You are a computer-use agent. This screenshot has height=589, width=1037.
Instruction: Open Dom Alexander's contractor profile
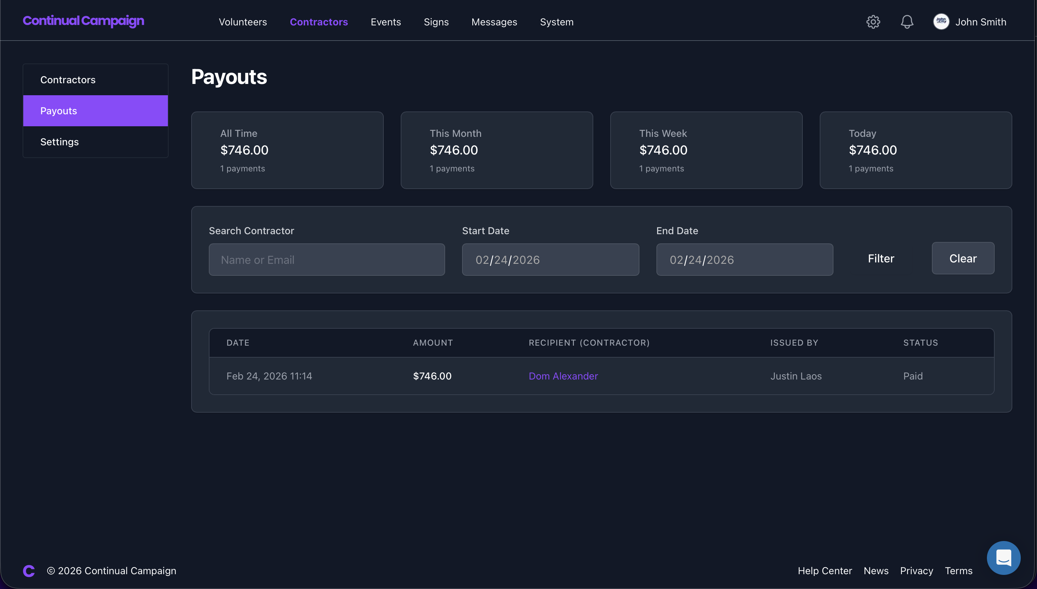coord(563,376)
